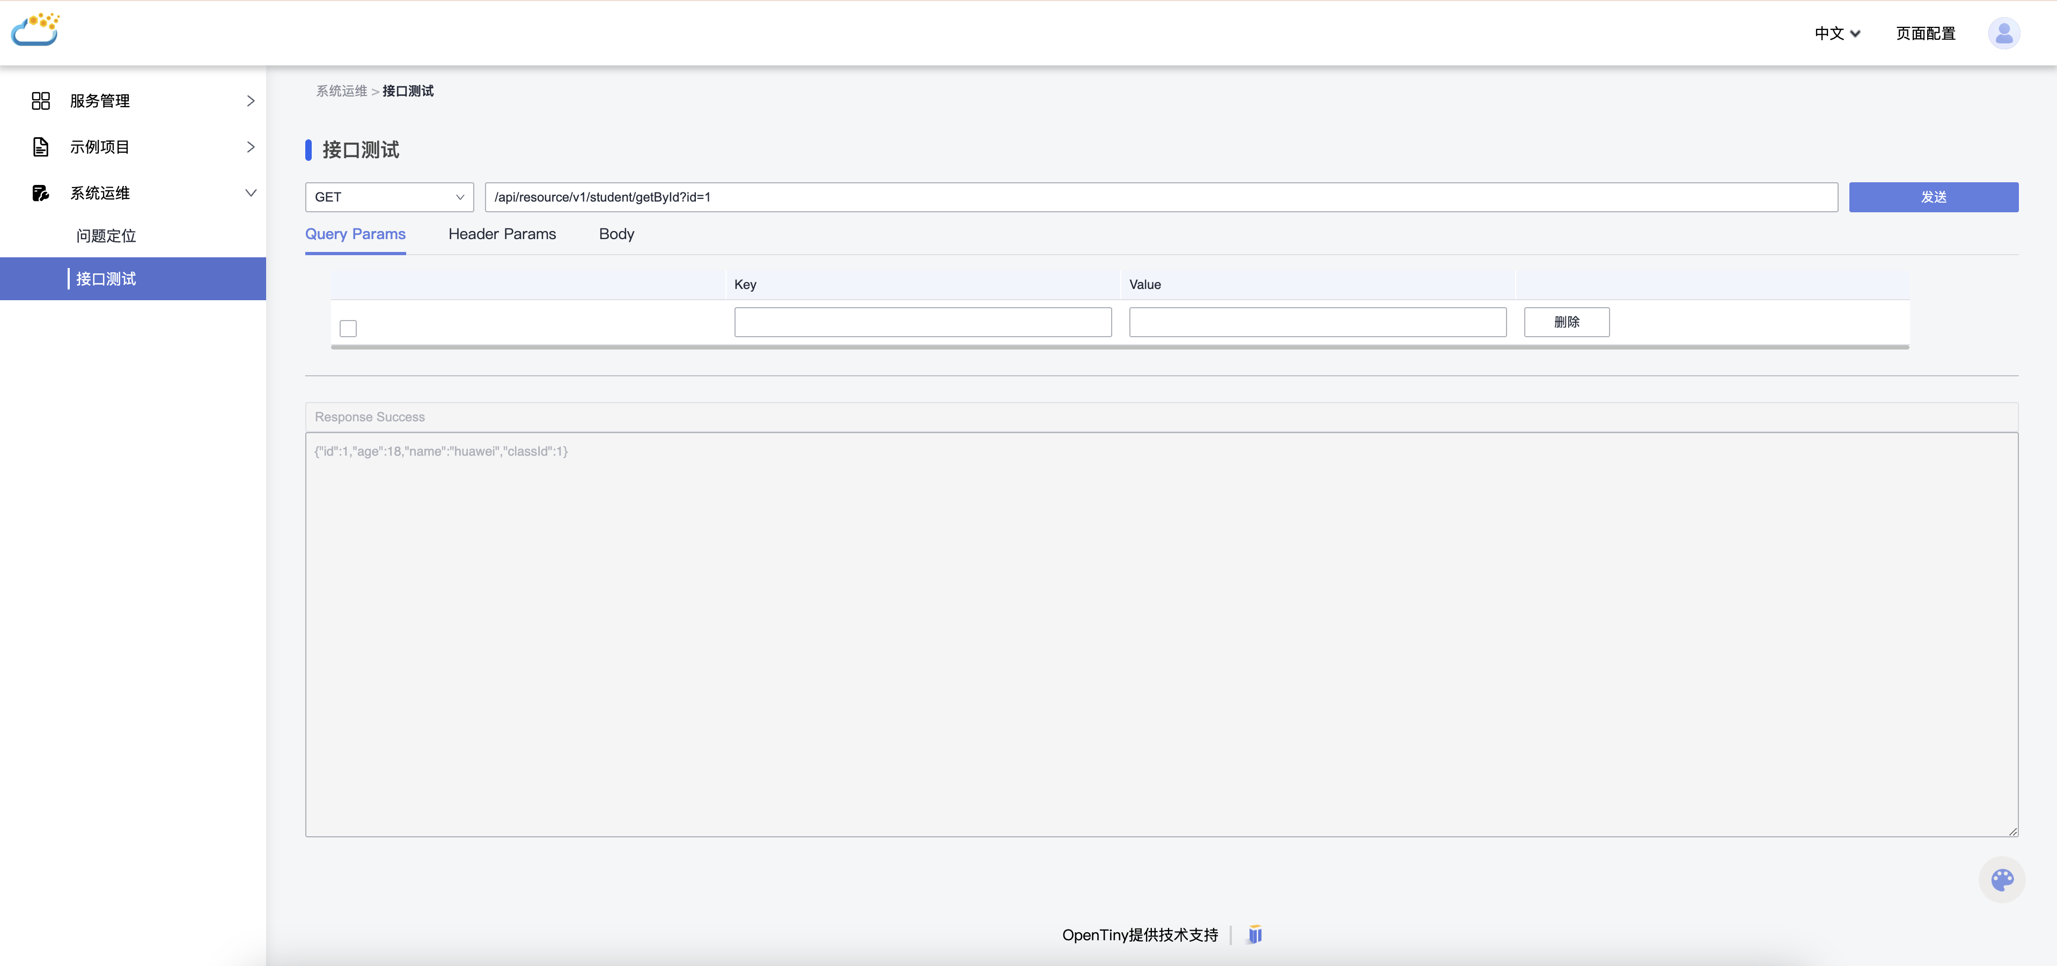Switch to the Body tab

point(616,234)
